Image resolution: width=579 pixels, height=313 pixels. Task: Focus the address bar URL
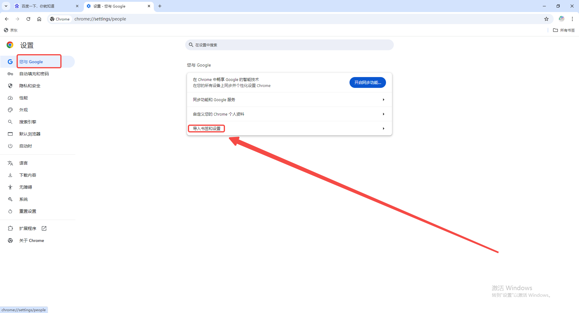(x=100, y=19)
